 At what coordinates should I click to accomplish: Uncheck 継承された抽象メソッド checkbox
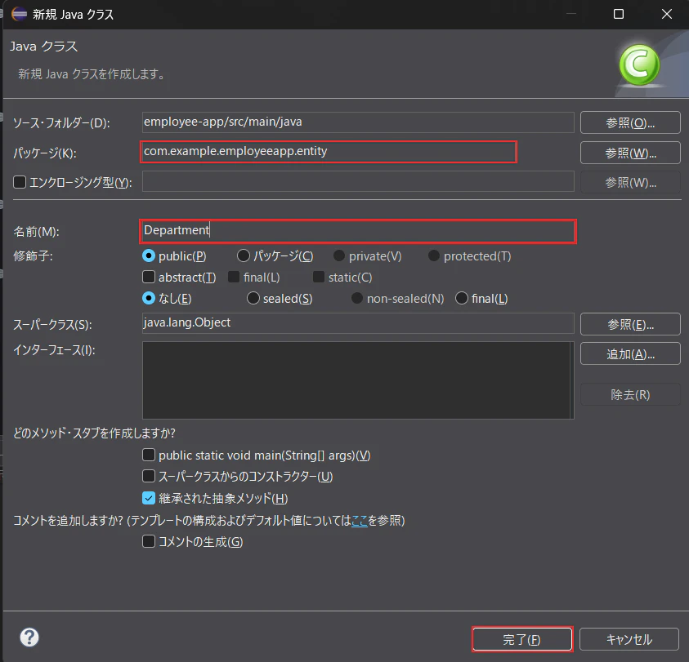(149, 498)
